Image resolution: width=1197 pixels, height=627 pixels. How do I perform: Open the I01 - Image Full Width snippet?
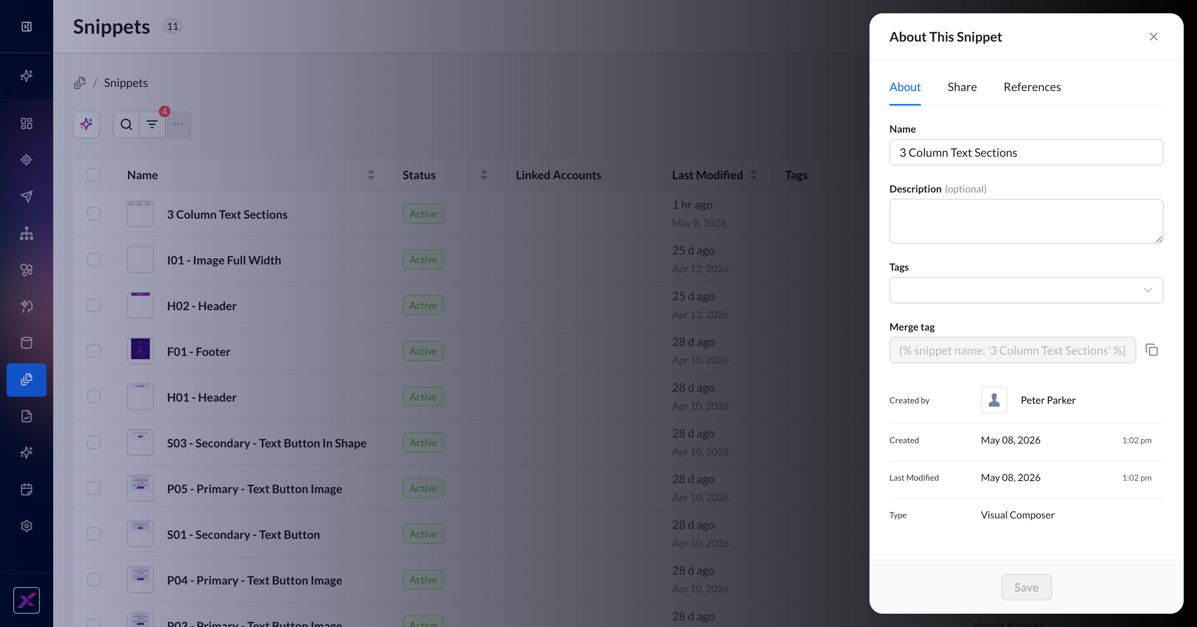[224, 260]
